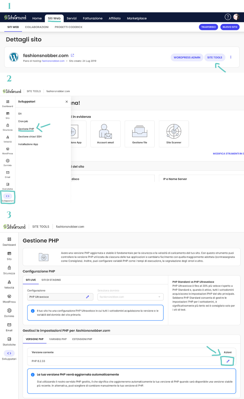Image resolution: width=244 pixels, height=399 pixels.
Task: Open external link icon next to fashionsnobber.com title
Action: (72, 55)
